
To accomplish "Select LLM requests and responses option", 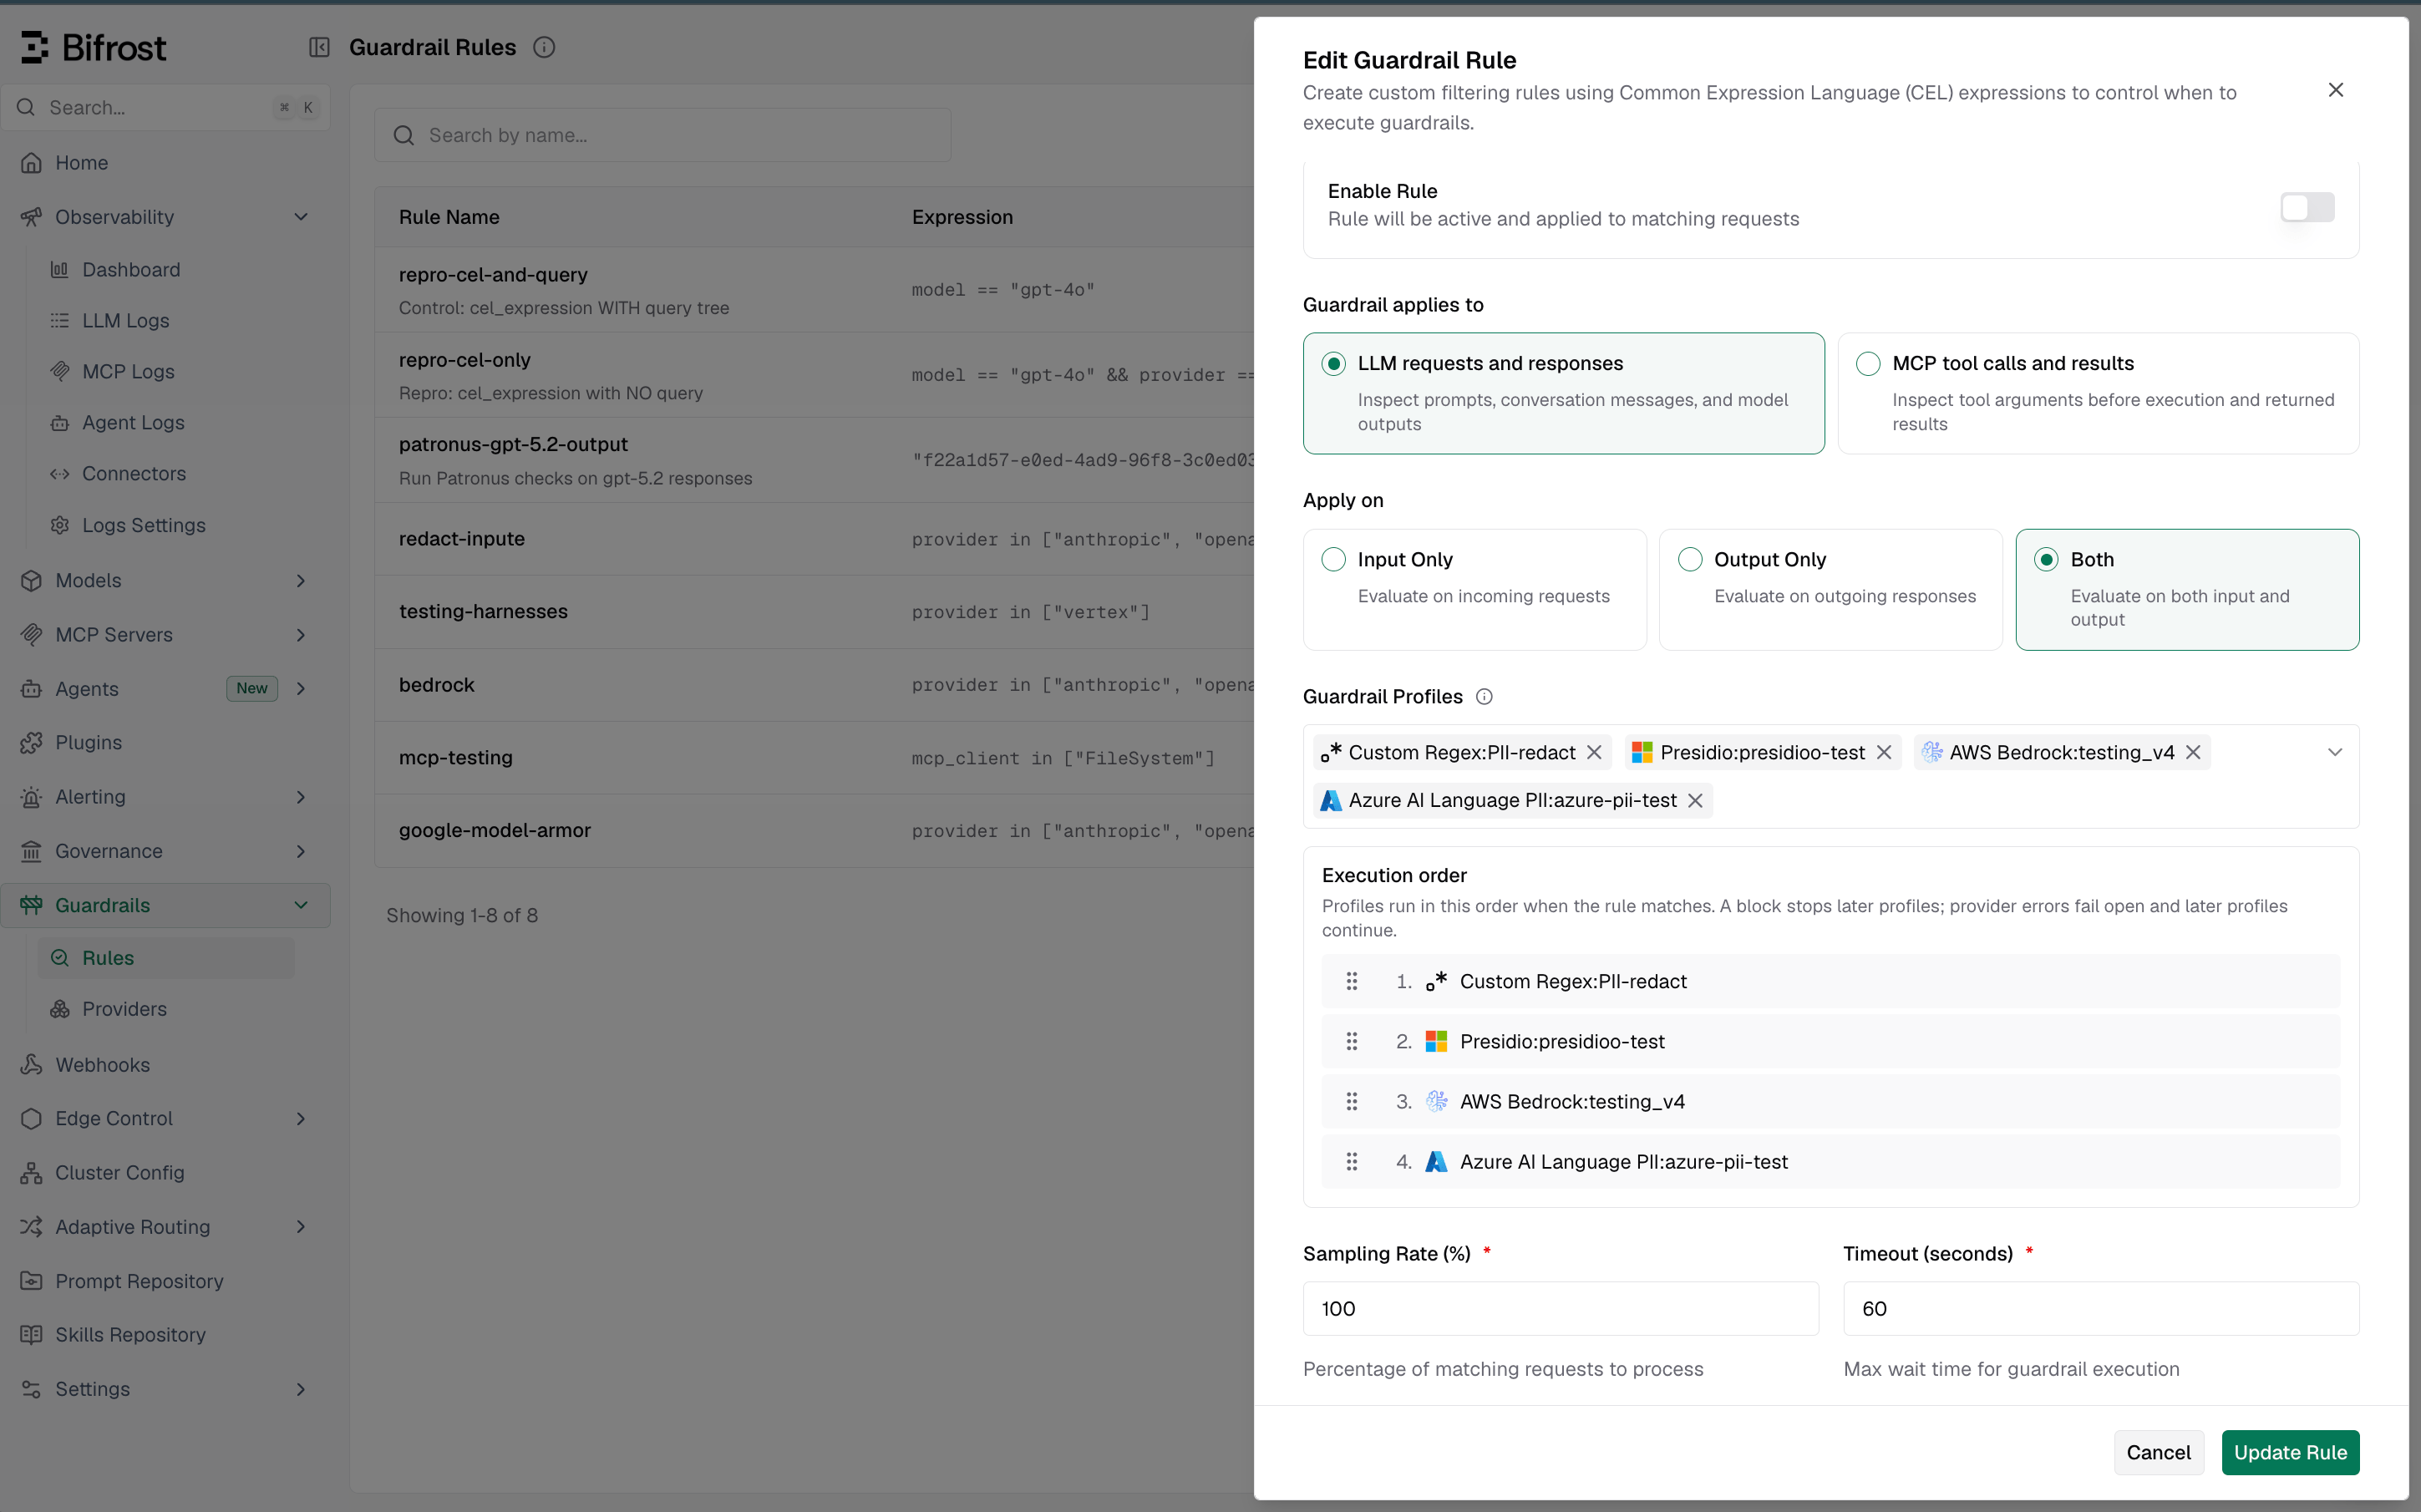I will coord(1563,393).
